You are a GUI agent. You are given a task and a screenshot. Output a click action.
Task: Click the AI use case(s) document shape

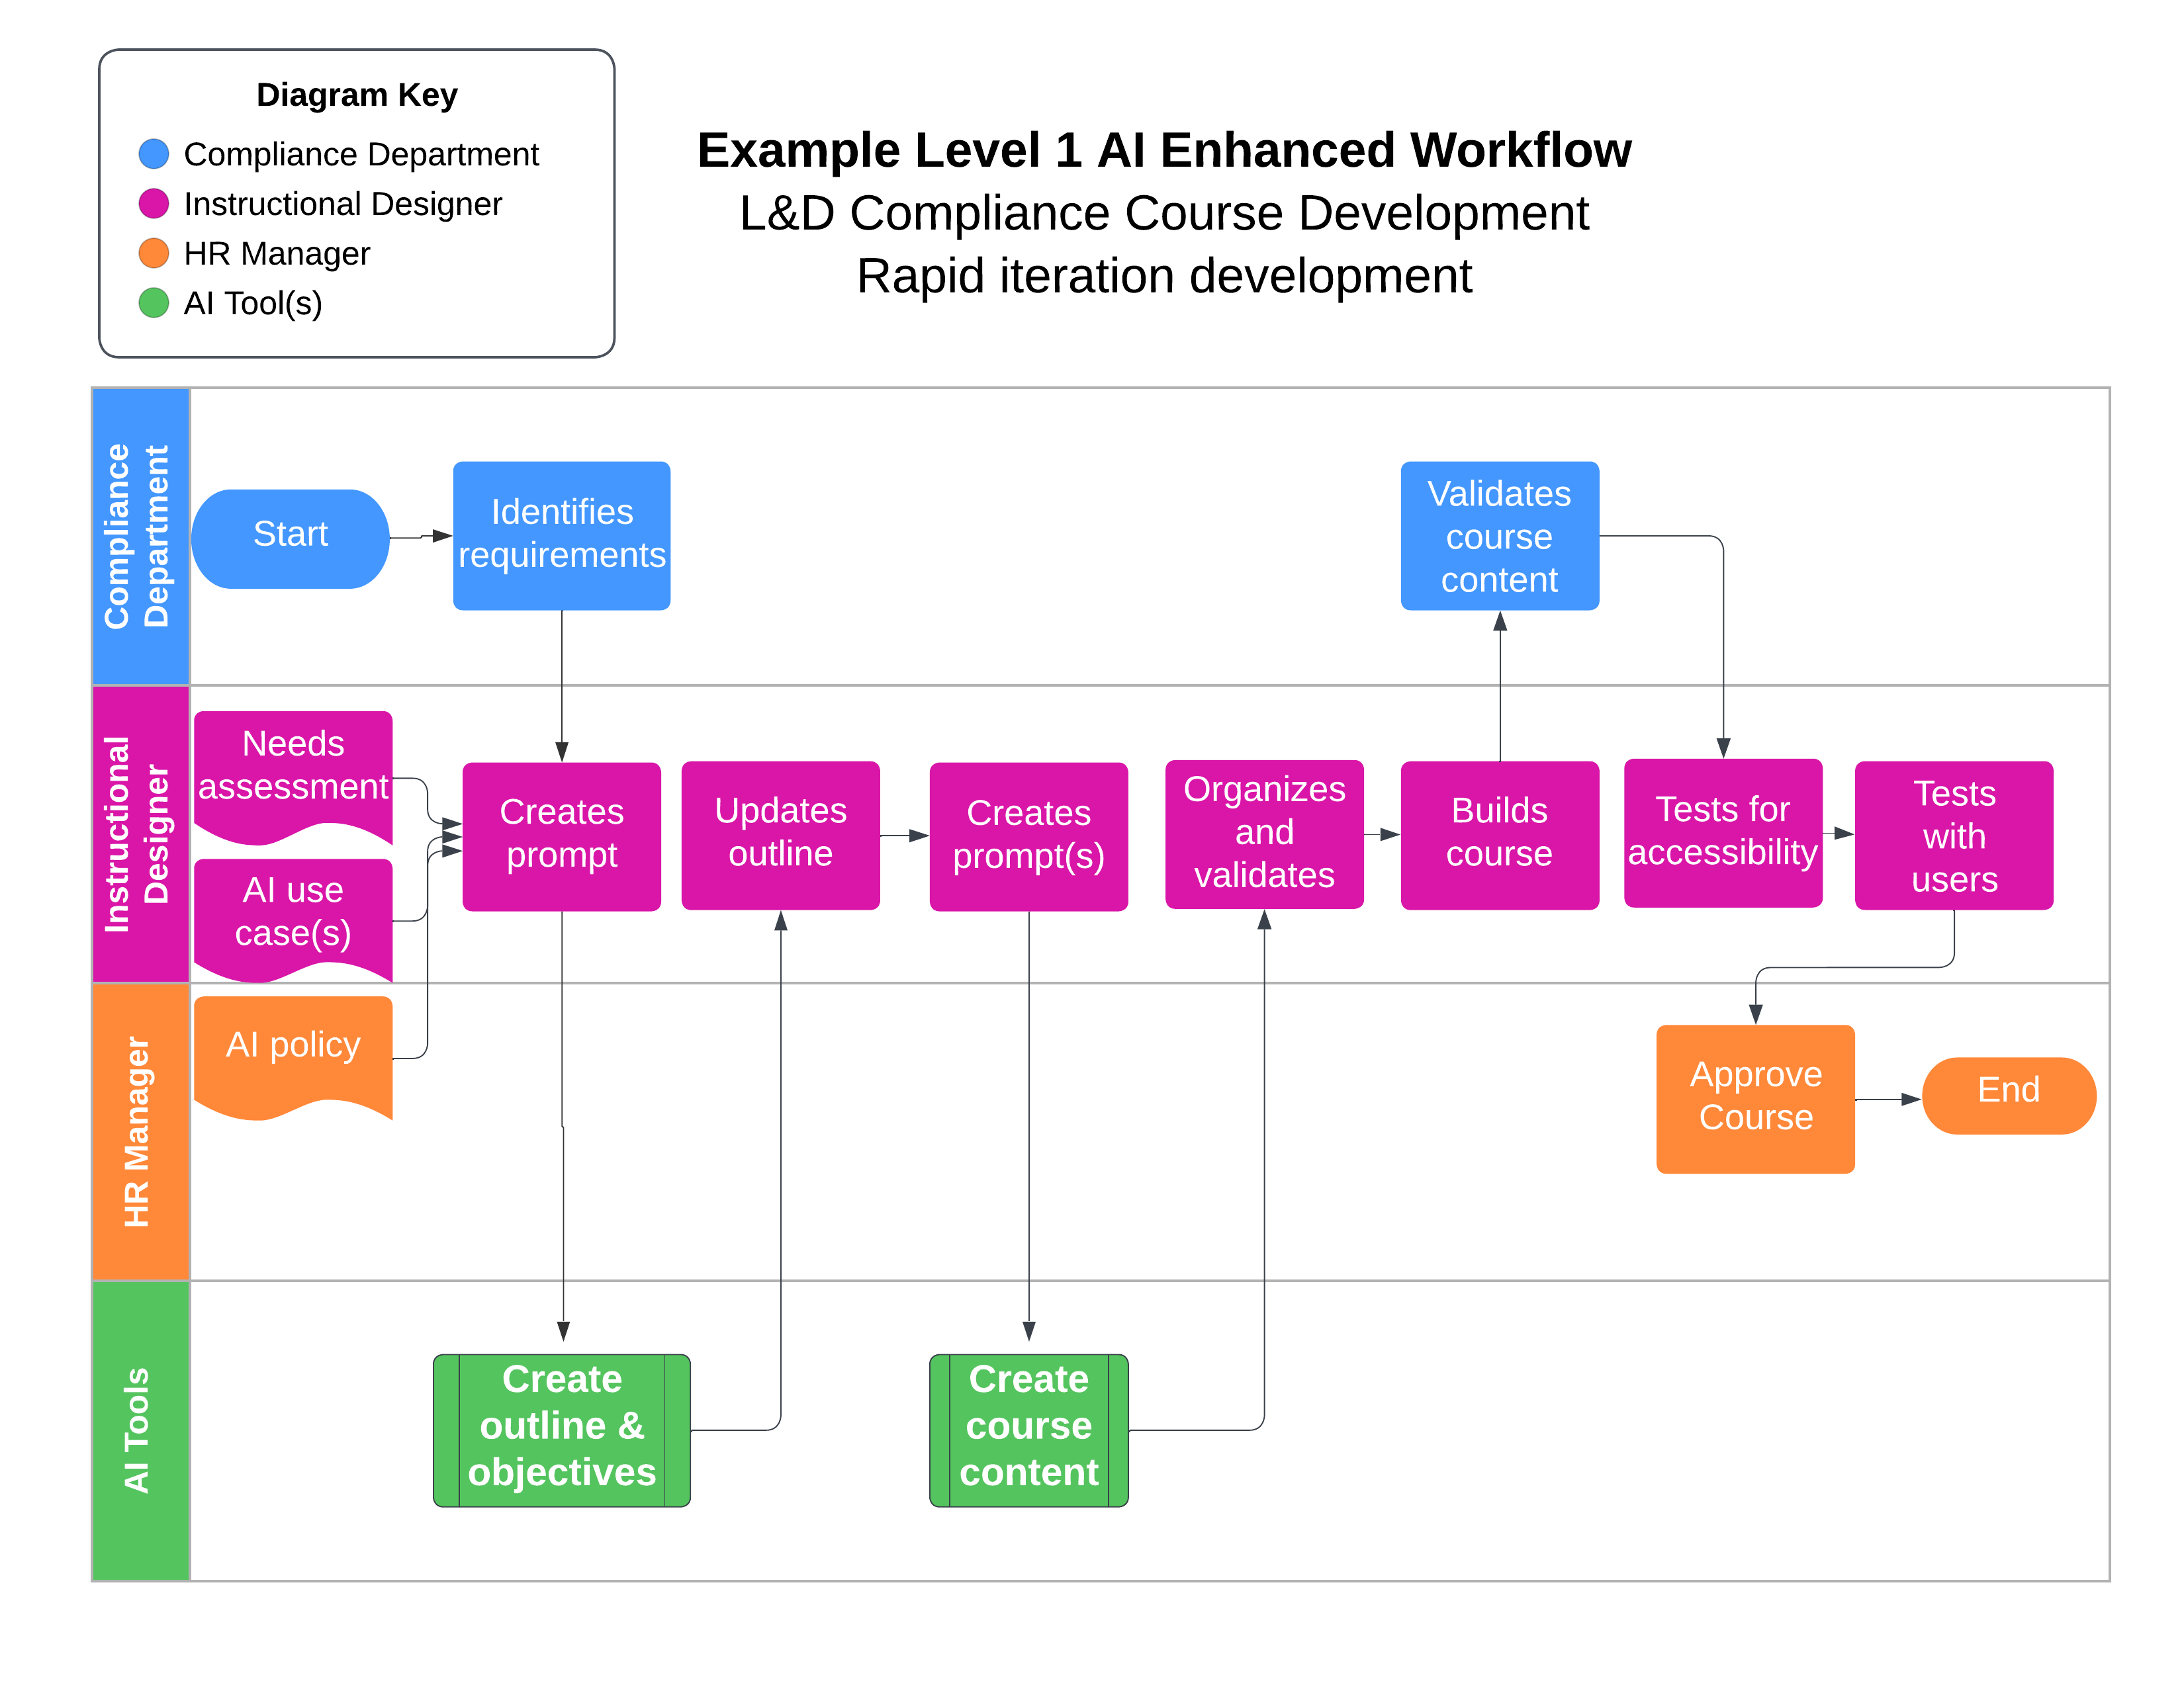(293, 920)
